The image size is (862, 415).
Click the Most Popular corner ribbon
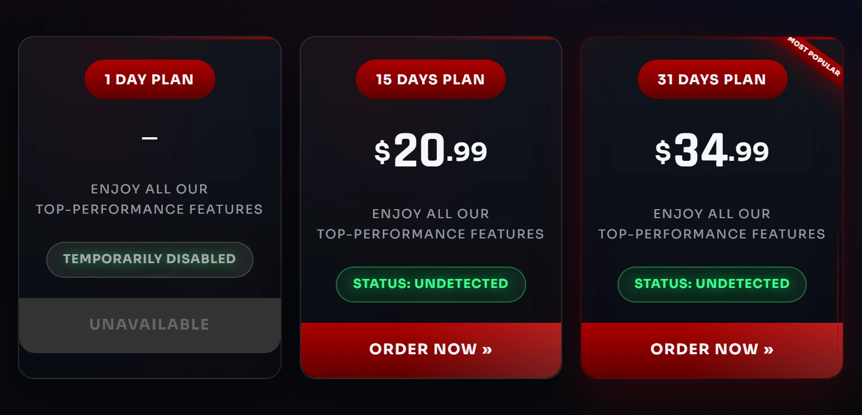click(814, 57)
